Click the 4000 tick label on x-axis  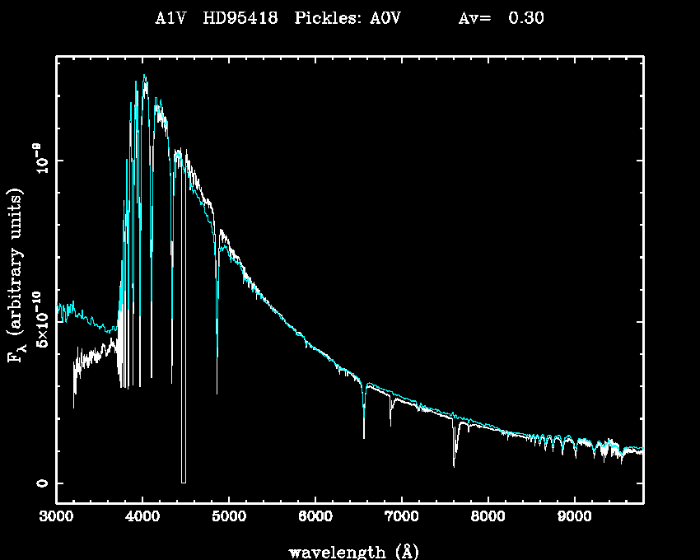coord(142,519)
